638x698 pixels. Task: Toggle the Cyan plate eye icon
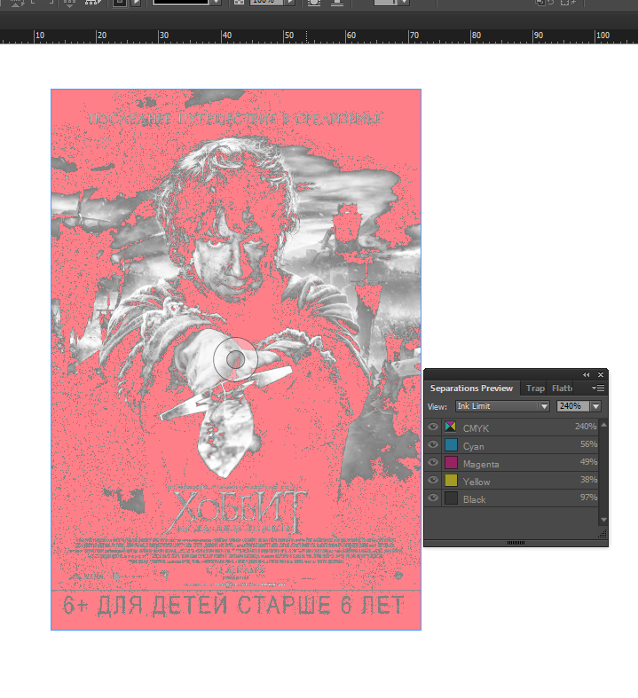tap(433, 444)
